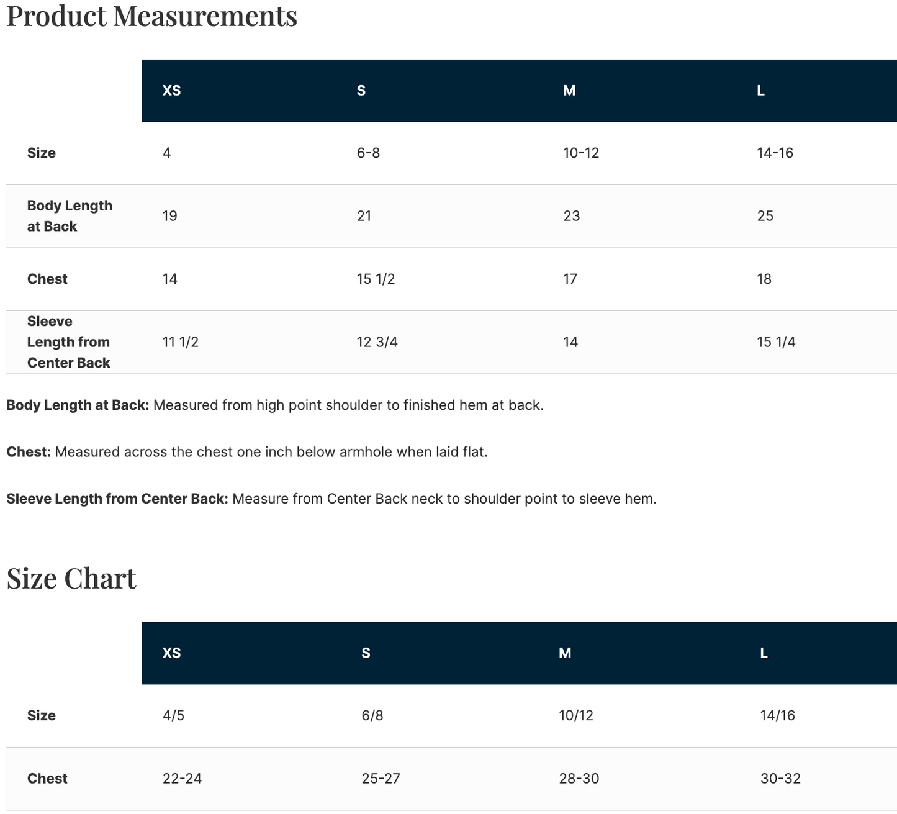This screenshot has width=897, height=814.
Task: Click the S column header in Size Chart
Action: pos(366,653)
